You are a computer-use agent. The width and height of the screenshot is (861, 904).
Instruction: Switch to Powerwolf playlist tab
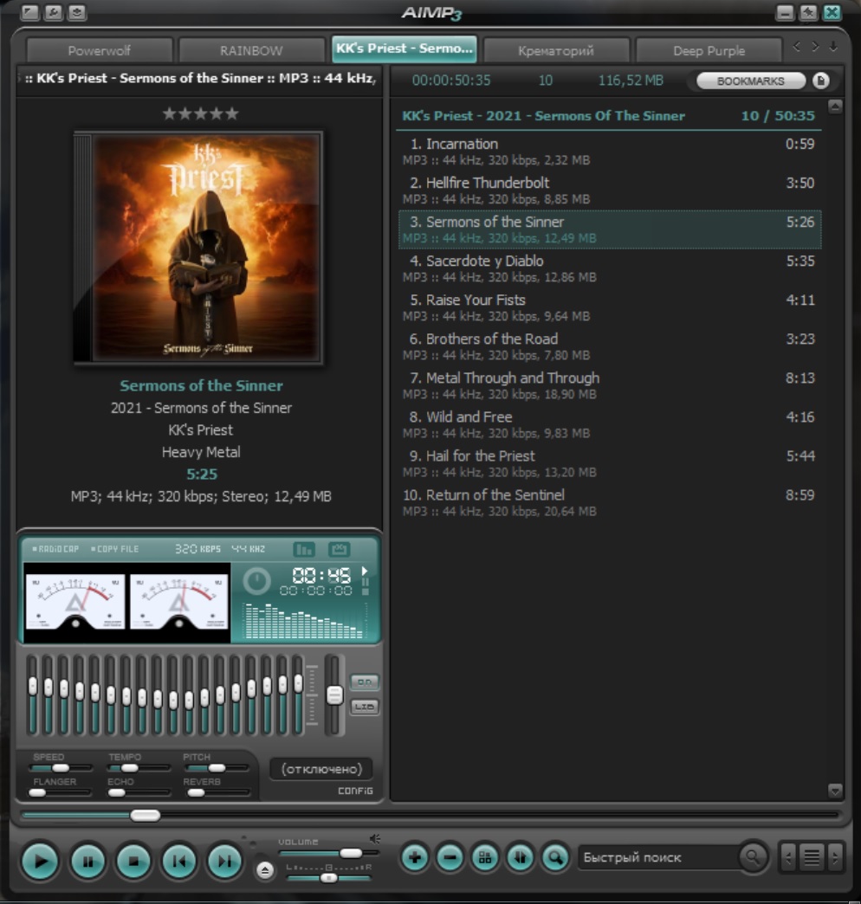pyautogui.click(x=100, y=51)
